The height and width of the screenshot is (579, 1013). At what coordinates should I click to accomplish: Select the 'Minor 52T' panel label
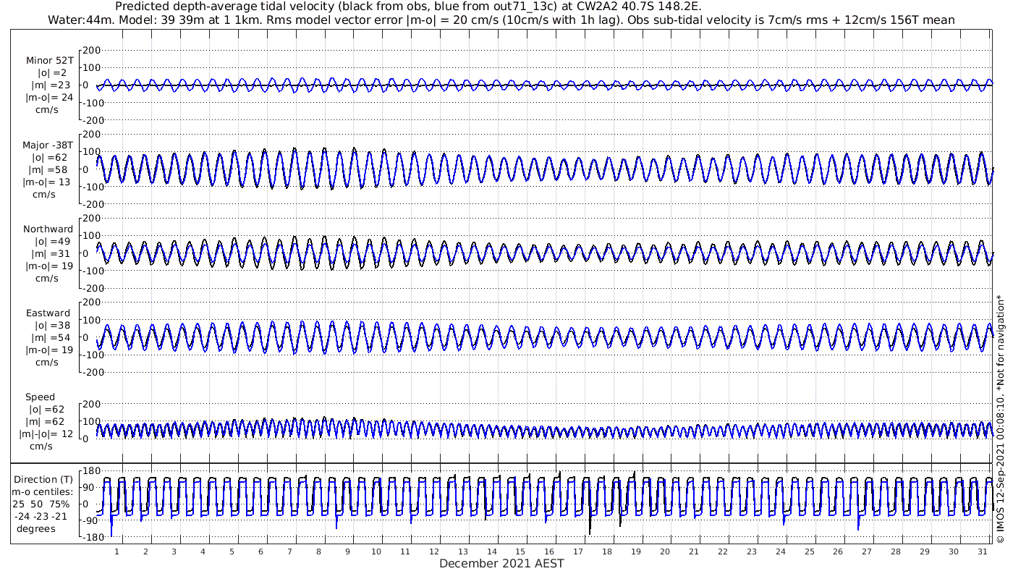(x=49, y=61)
